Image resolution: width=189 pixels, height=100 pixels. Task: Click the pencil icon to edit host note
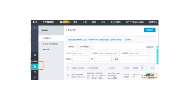point(84,77)
